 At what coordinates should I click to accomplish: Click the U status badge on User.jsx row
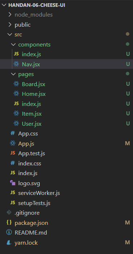128,124
